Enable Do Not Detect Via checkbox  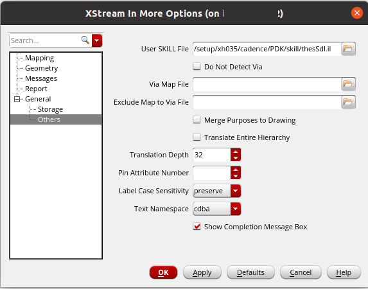(197, 66)
